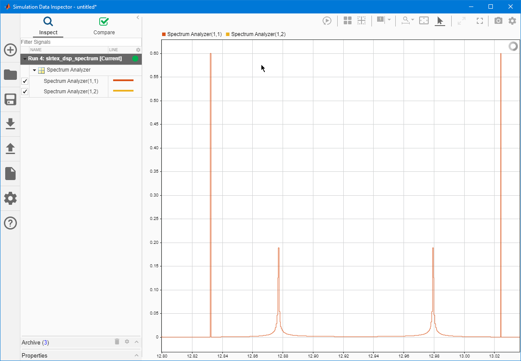Open Help with the question mark icon
Image resolution: width=521 pixels, height=361 pixels.
coord(10,223)
